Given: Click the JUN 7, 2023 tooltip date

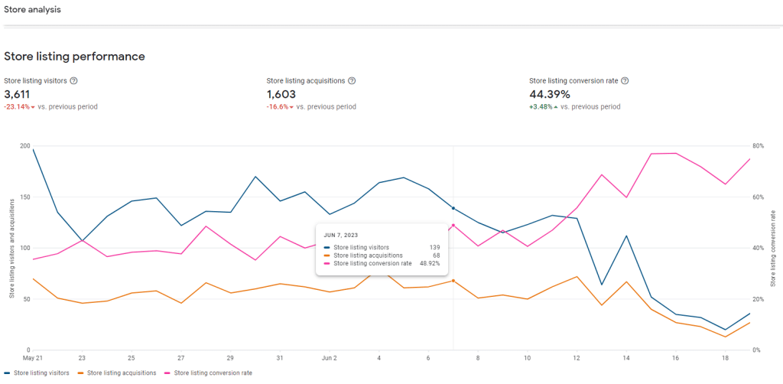Looking at the screenshot, I should [340, 235].
